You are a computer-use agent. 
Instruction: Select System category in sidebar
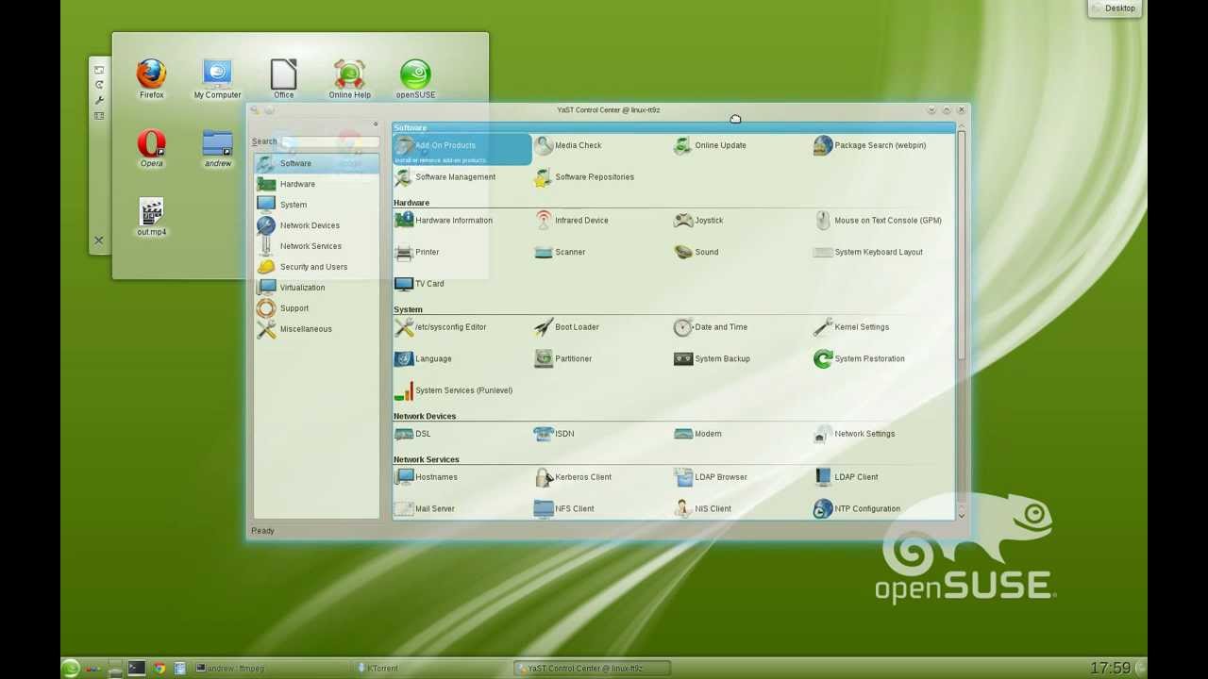point(316,205)
